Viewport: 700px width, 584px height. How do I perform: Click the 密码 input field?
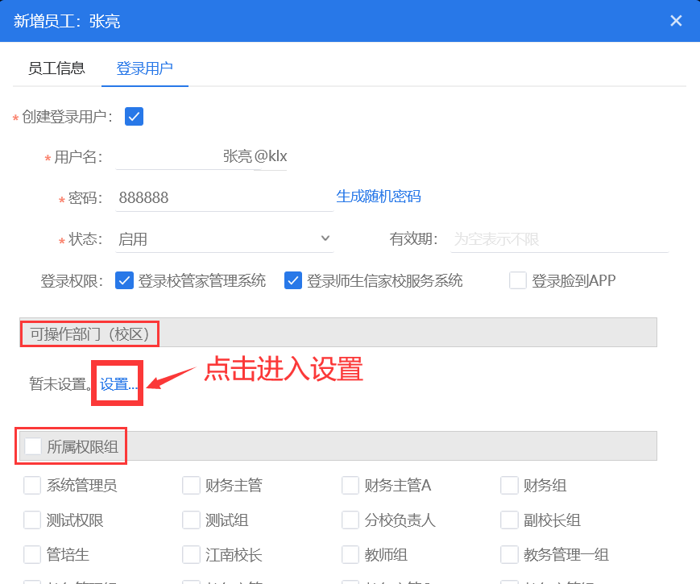(223, 197)
